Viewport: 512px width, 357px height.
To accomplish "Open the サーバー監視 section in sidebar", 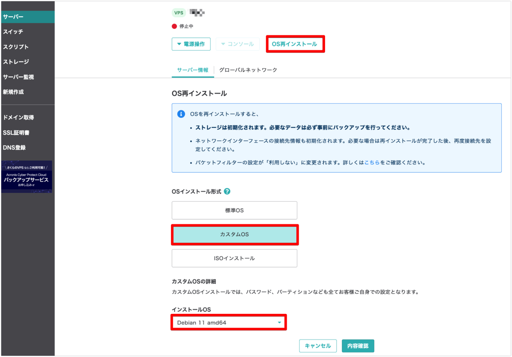I will 20,76.
